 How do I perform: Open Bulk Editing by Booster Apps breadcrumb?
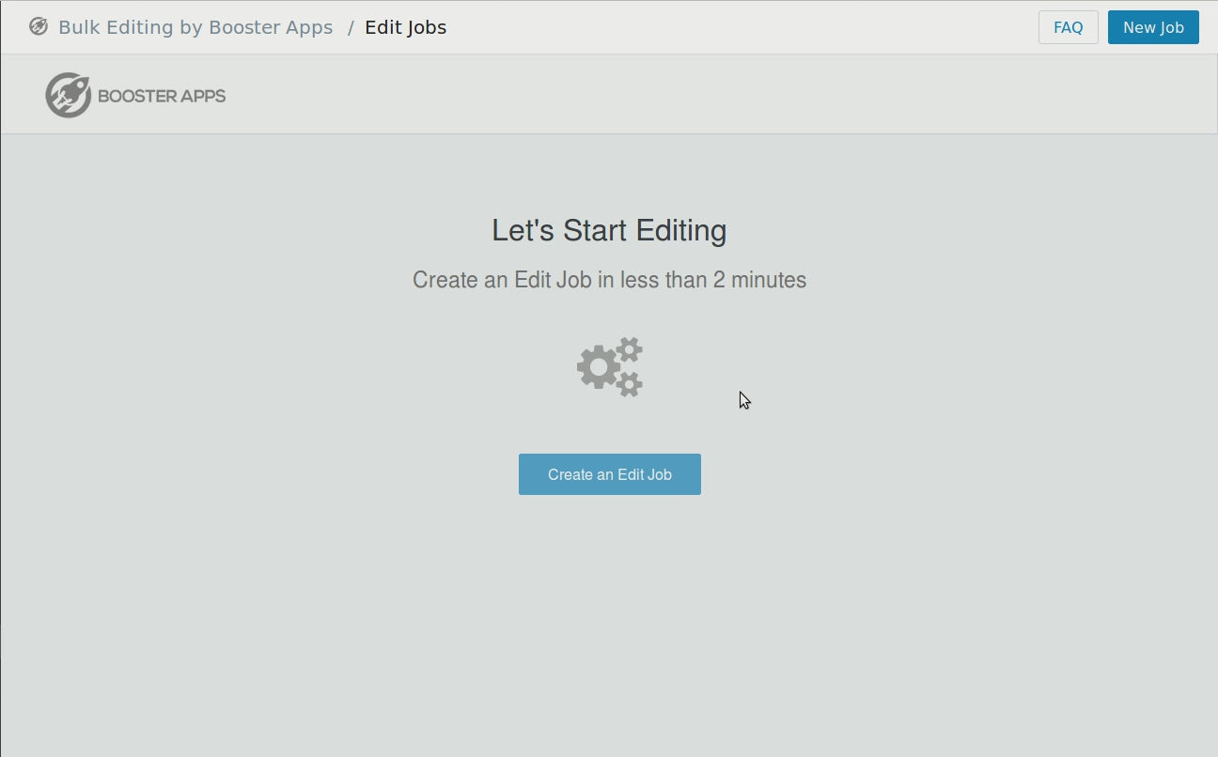tap(195, 27)
